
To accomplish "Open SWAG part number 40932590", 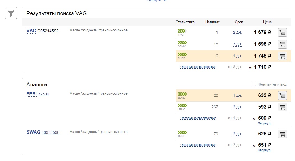I will pos(50,132).
